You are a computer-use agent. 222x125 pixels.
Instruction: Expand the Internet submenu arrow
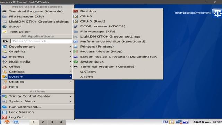tap(70, 57)
